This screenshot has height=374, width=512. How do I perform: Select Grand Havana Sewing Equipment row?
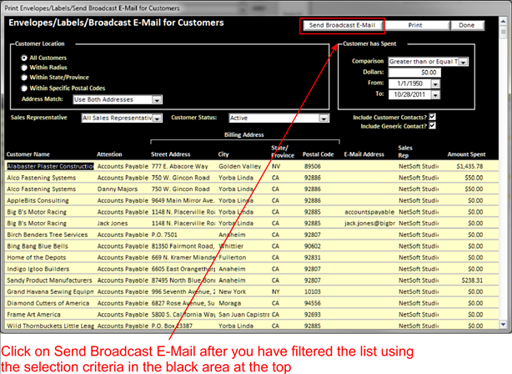(50, 292)
